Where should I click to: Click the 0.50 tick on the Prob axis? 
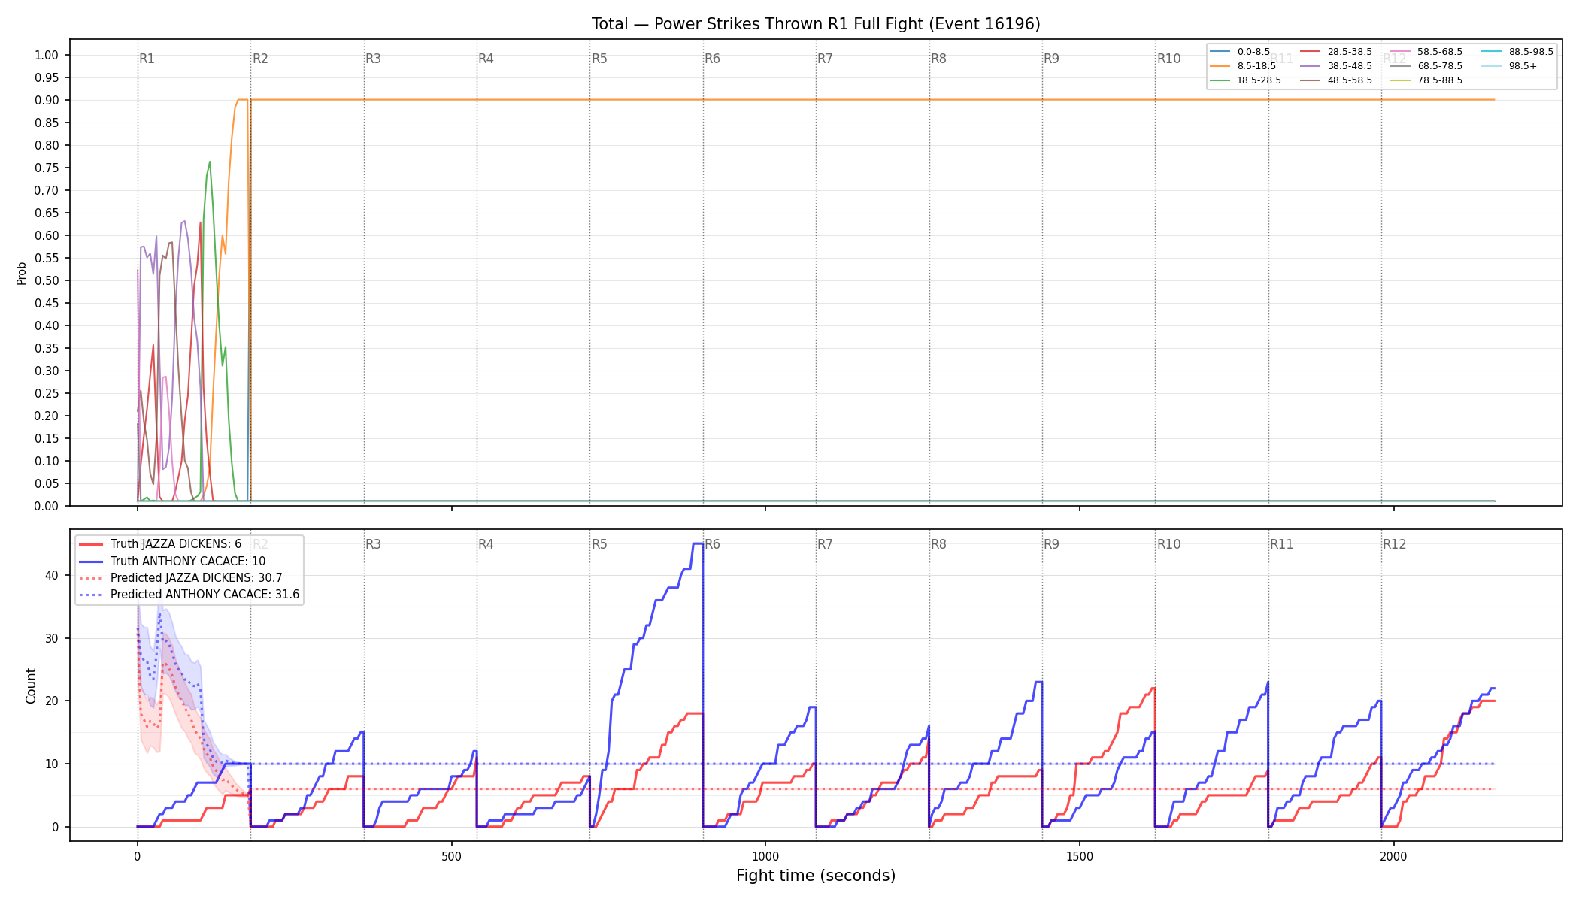click(x=47, y=280)
